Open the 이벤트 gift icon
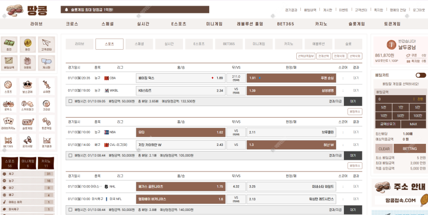 [28, 62]
